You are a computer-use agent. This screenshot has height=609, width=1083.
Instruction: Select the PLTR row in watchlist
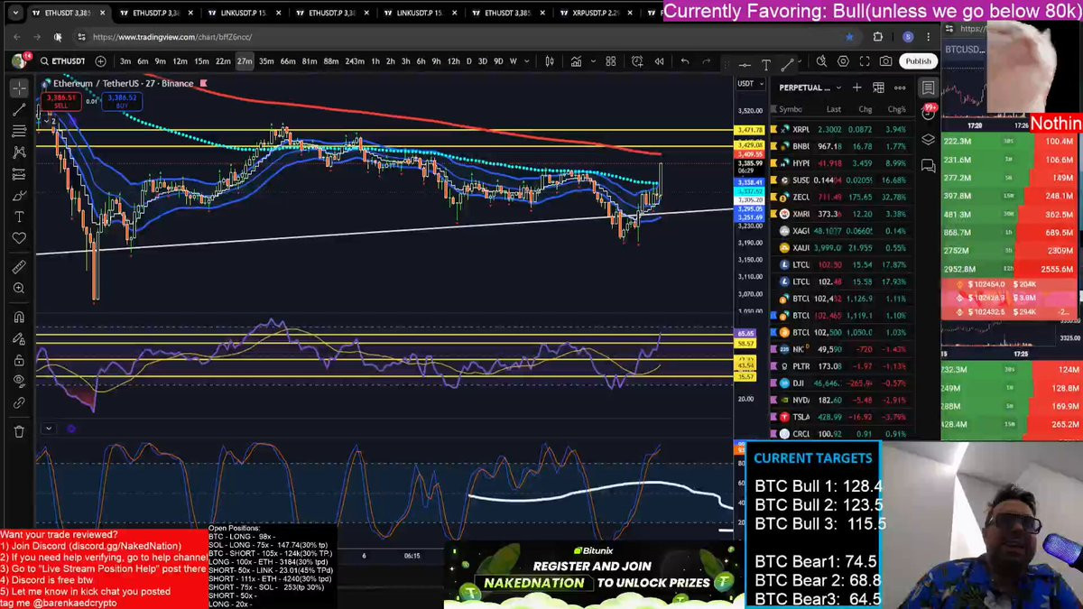point(841,366)
